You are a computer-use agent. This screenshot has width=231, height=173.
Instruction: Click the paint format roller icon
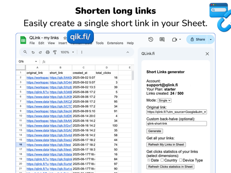point(55,52)
